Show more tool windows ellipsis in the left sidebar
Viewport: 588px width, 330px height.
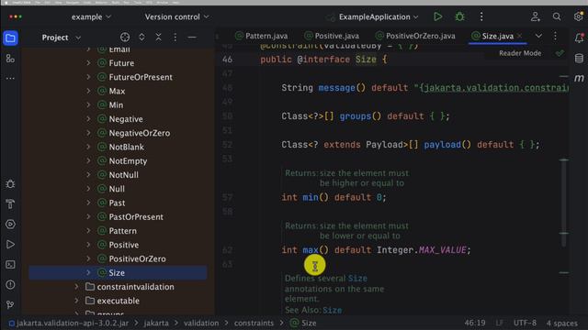[10, 78]
